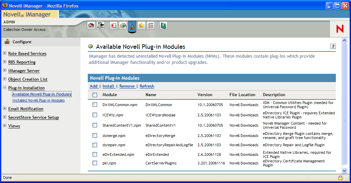
Task: Click the Install link
Action: (x=108, y=86)
